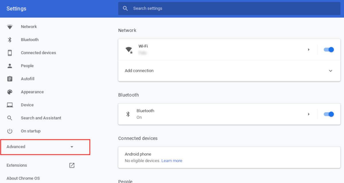
Task: Click the Connected devices phone icon
Action: click(x=9, y=53)
